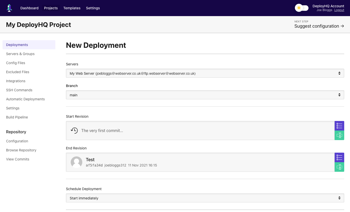Toggle the light/dark theme switch

point(301,8)
